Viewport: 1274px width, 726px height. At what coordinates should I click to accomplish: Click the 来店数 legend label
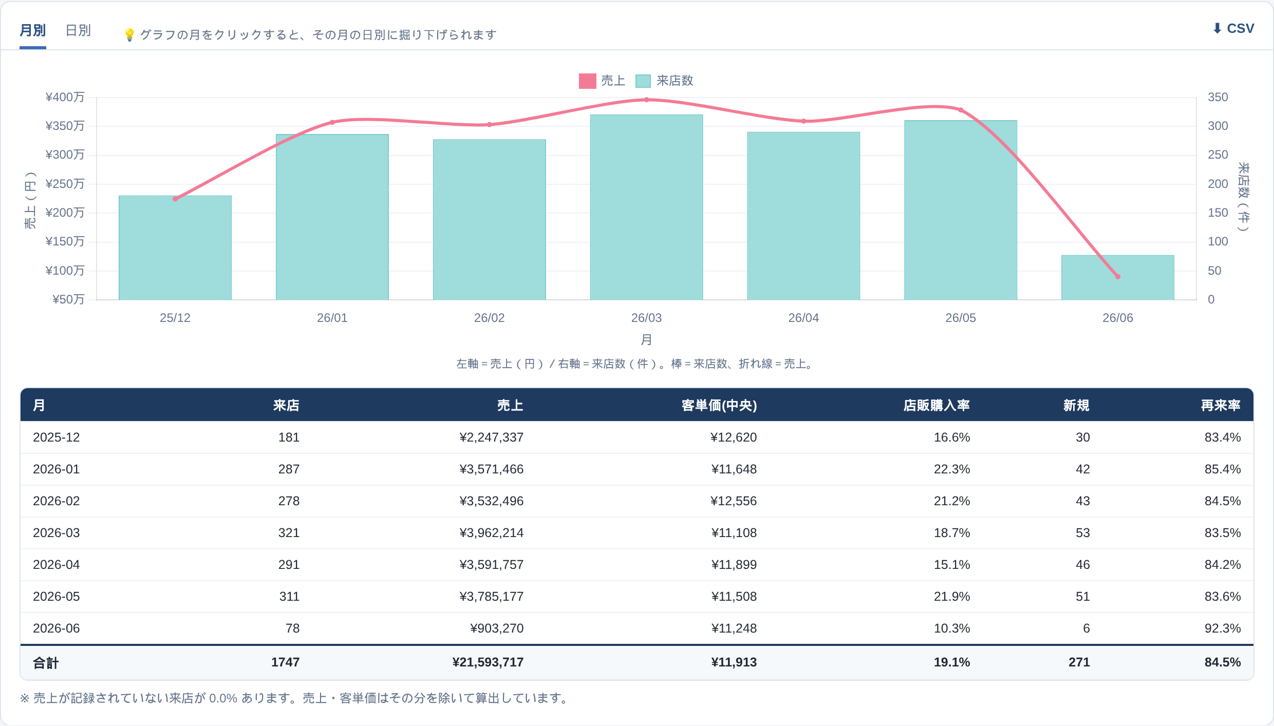pyautogui.click(x=675, y=81)
